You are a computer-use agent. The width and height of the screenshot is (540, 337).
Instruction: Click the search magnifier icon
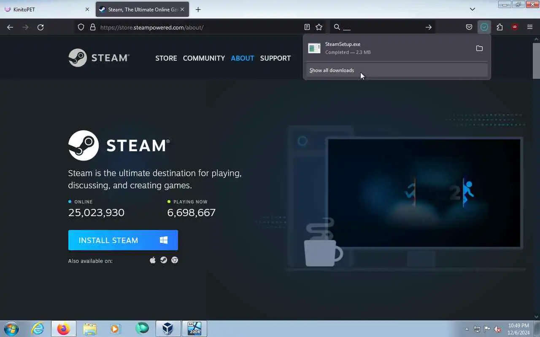click(x=337, y=27)
